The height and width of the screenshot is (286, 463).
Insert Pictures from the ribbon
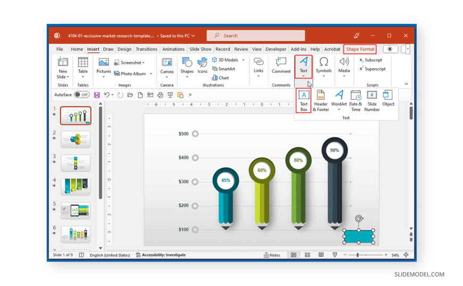104,68
